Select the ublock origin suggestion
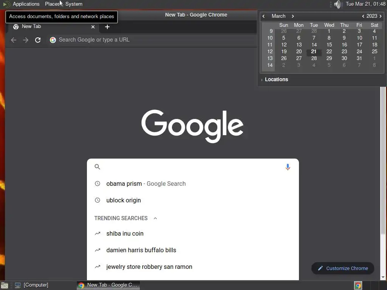Screen dimensions: 387x290 (193, 200)
